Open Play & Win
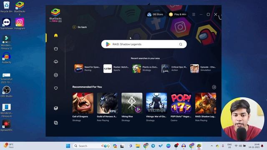Screen dimensions: 267x150 (x=177, y=15)
